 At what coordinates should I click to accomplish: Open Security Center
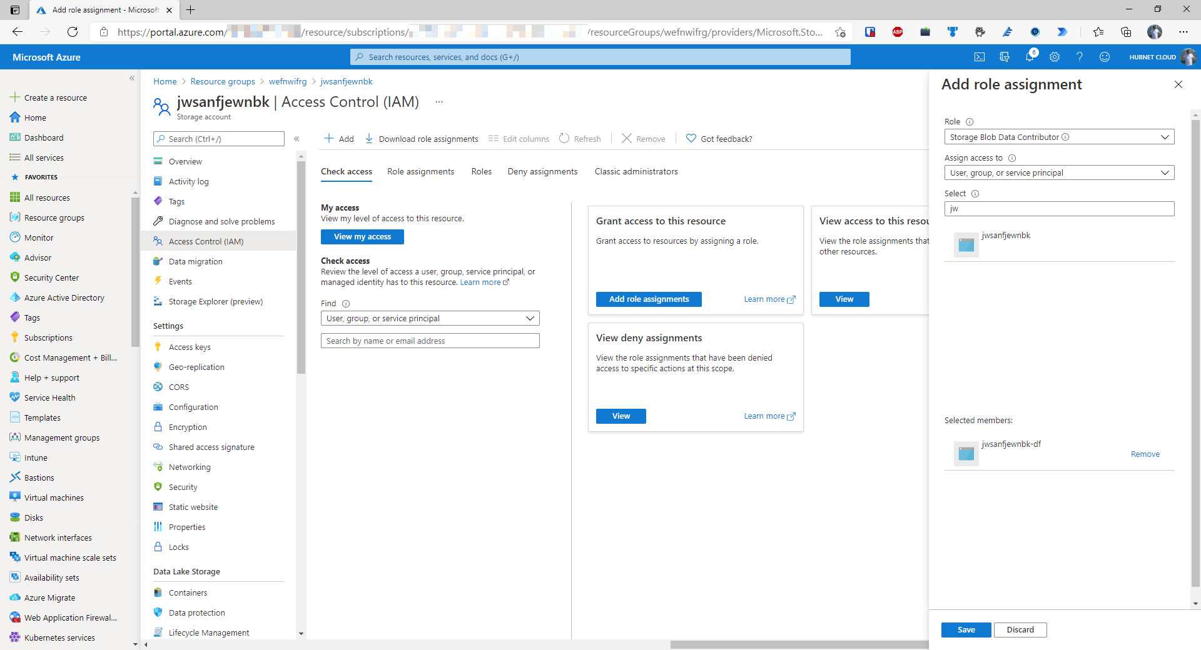[44, 277]
